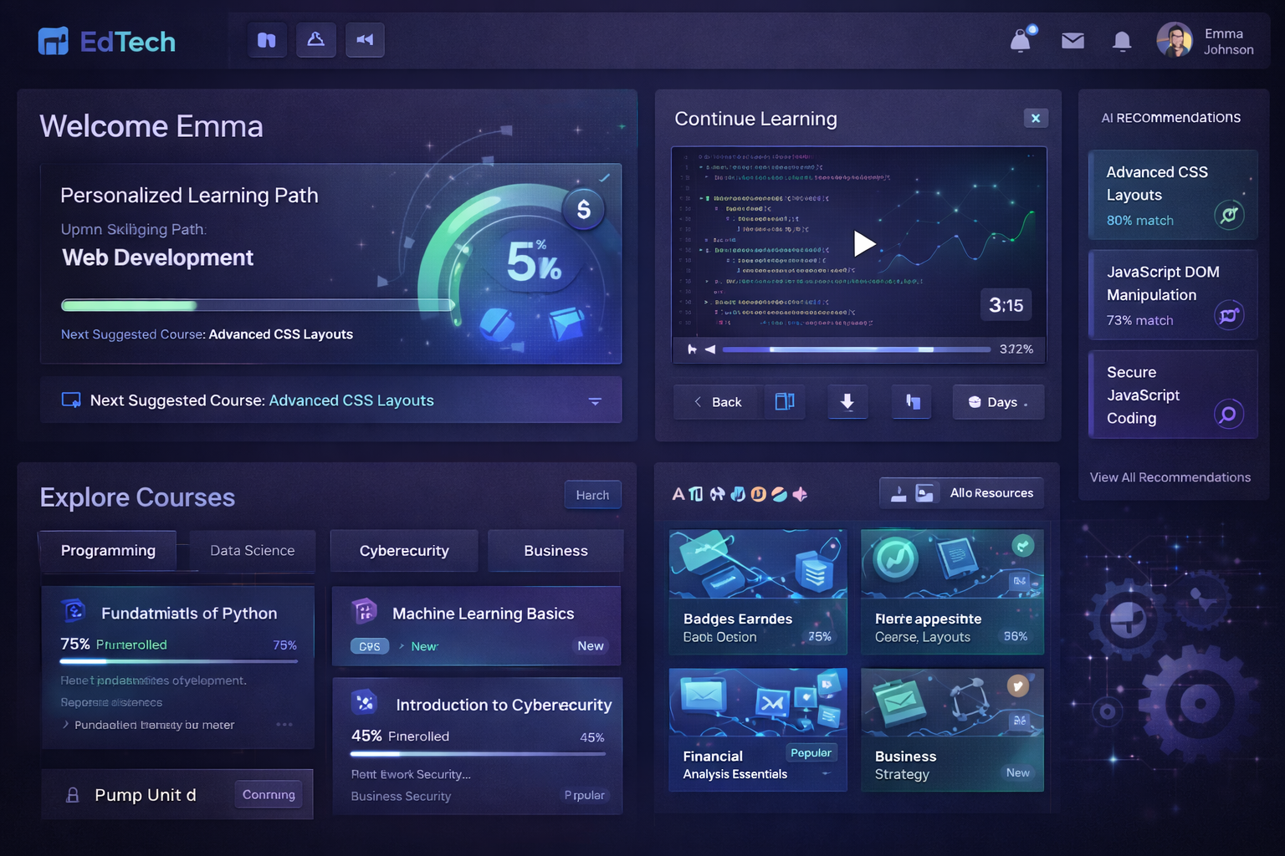Open the notifications bell icon
Image resolution: width=1285 pixels, height=856 pixels.
point(1122,39)
